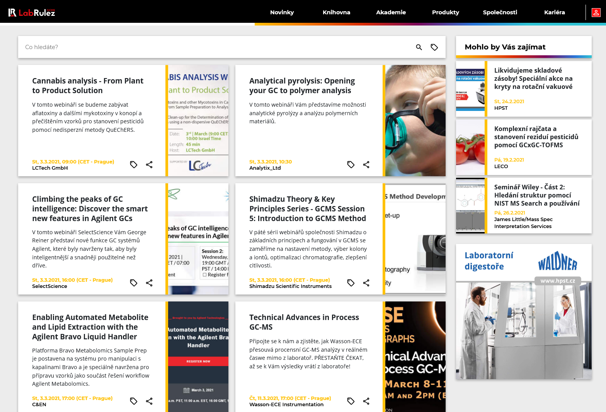Click tag icon on Enabling Automated Metabolite card
Image resolution: width=606 pixels, height=412 pixels.
134,401
